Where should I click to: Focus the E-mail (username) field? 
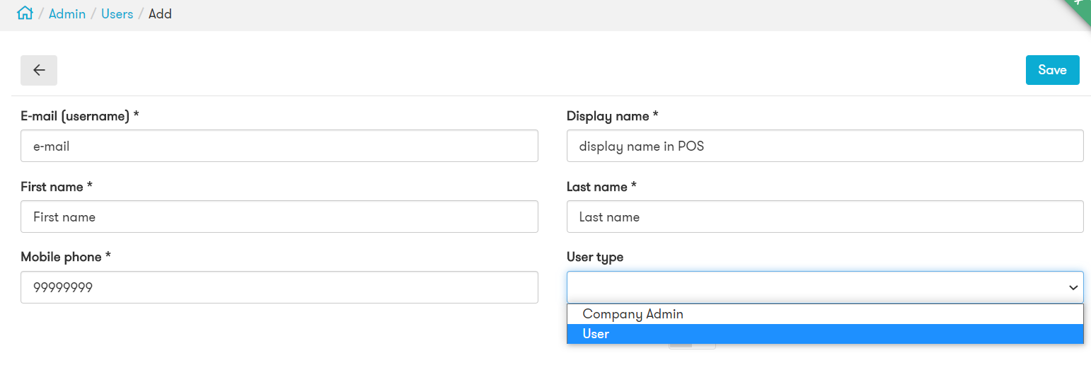point(279,146)
